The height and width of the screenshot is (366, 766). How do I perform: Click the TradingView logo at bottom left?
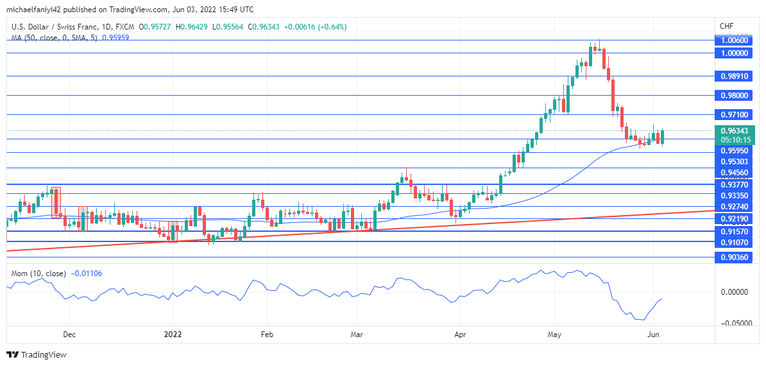pyautogui.click(x=36, y=354)
